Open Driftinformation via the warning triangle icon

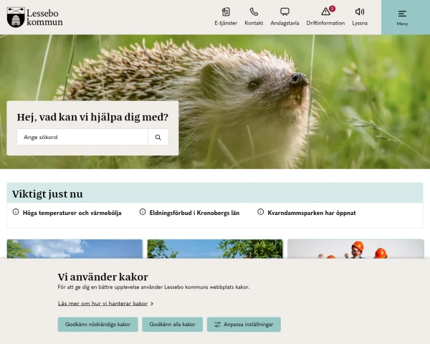[325, 11]
